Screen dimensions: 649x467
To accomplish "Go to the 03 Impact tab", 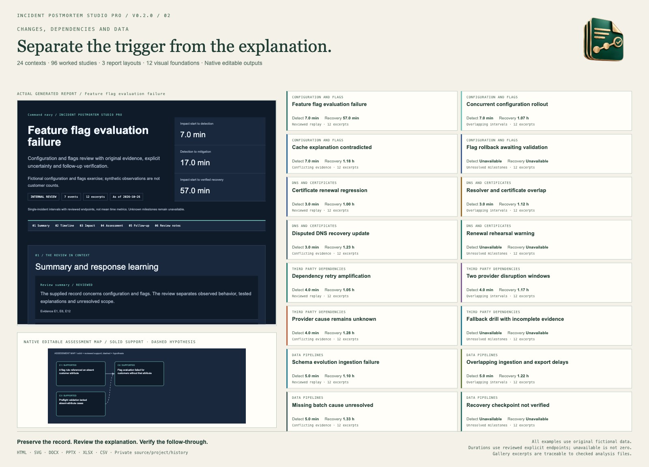I will [x=87, y=226].
